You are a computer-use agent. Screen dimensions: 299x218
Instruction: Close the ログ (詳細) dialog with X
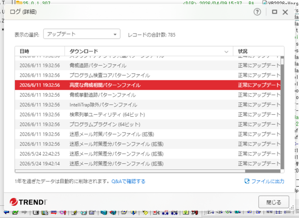285,12
